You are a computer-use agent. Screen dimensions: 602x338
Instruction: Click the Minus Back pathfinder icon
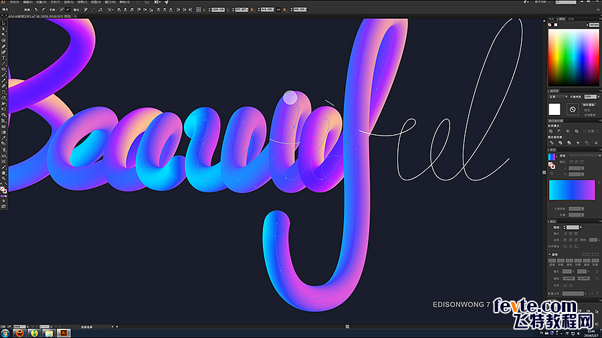click(595, 142)
